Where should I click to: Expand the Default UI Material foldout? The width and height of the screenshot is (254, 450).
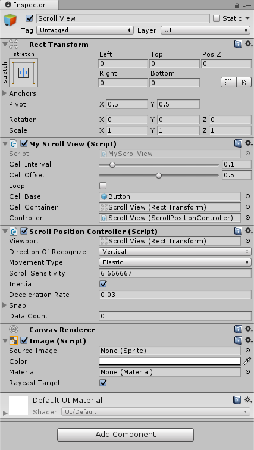pyautogui.click(x=5, y=413)
